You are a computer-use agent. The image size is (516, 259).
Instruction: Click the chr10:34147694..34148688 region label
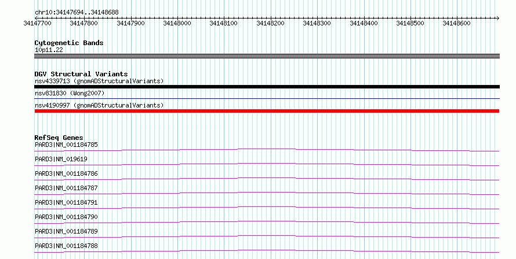click(77, 13)
